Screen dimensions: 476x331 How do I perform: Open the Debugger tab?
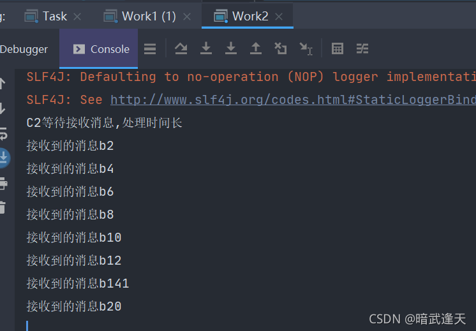pos(24,49)
